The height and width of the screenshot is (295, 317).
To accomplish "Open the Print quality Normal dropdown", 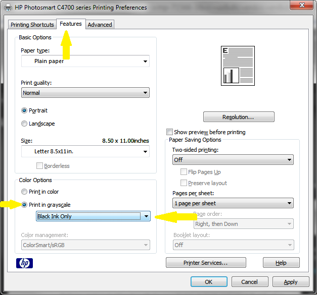I will 85,93.
